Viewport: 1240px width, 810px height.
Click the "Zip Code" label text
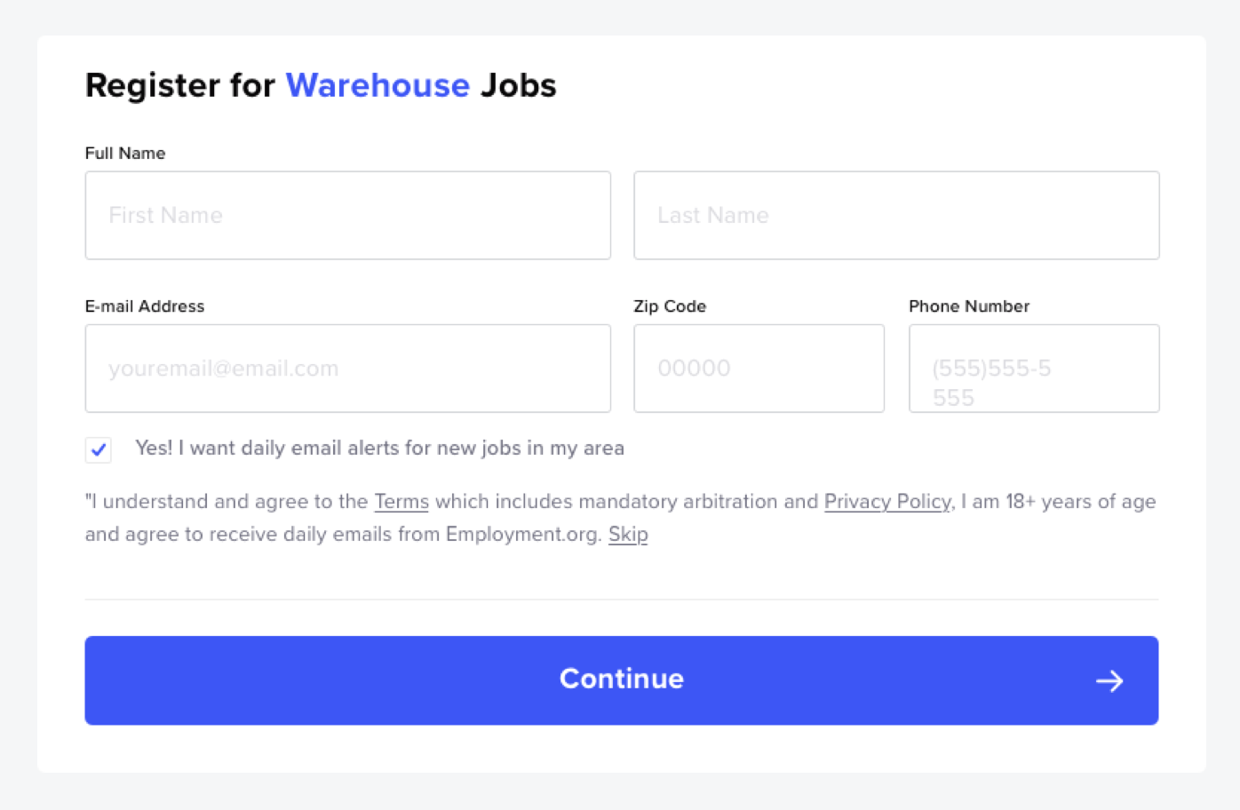(670, 306)
